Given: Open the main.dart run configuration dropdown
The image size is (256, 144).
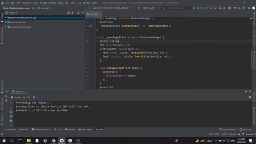Looking at the screenshot, I should tap(148, 8).
